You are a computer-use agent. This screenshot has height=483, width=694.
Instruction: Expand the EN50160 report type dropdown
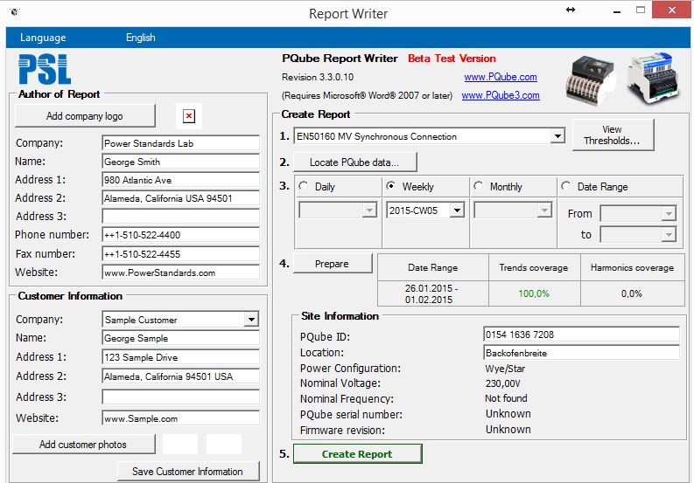(x=557, y=136)
